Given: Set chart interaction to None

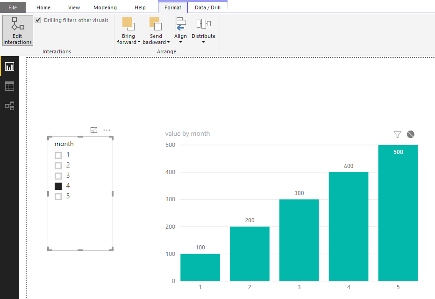Looking at the screenshot, I should (x=411, y=134).
